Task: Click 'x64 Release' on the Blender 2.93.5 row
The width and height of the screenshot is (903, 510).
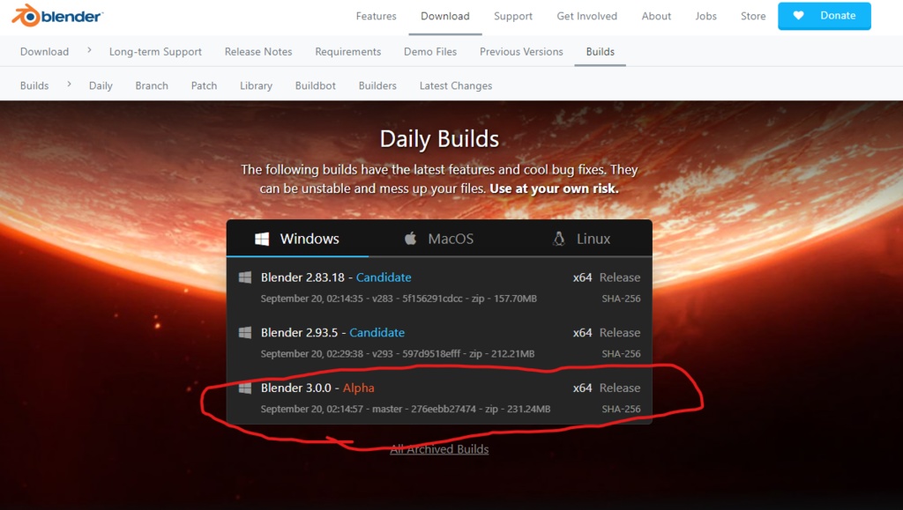Action: [x=607, y=332]
